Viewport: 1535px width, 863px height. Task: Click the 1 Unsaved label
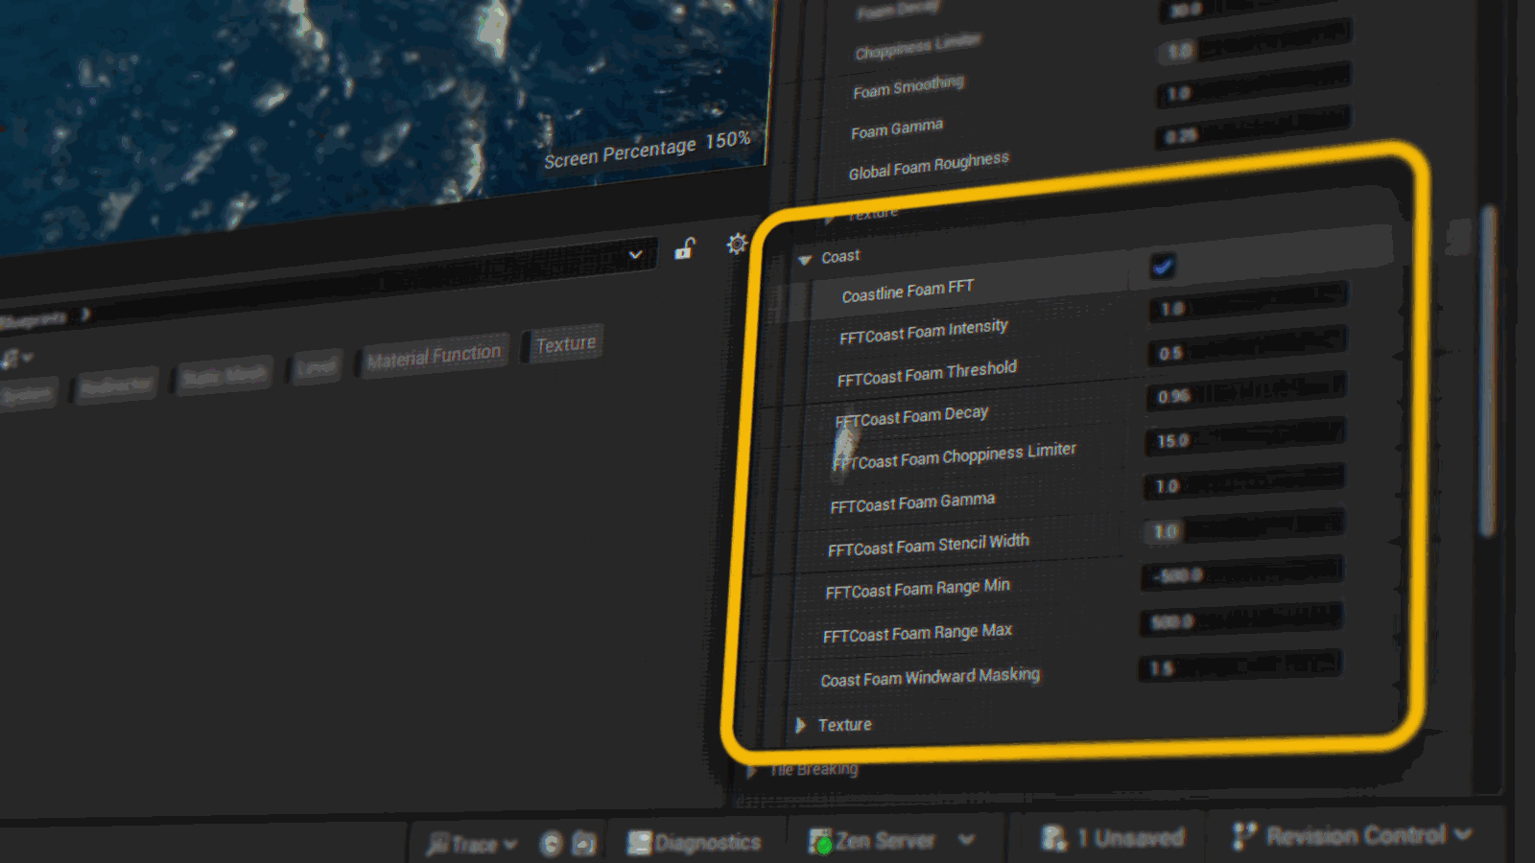coord(1130,838)
